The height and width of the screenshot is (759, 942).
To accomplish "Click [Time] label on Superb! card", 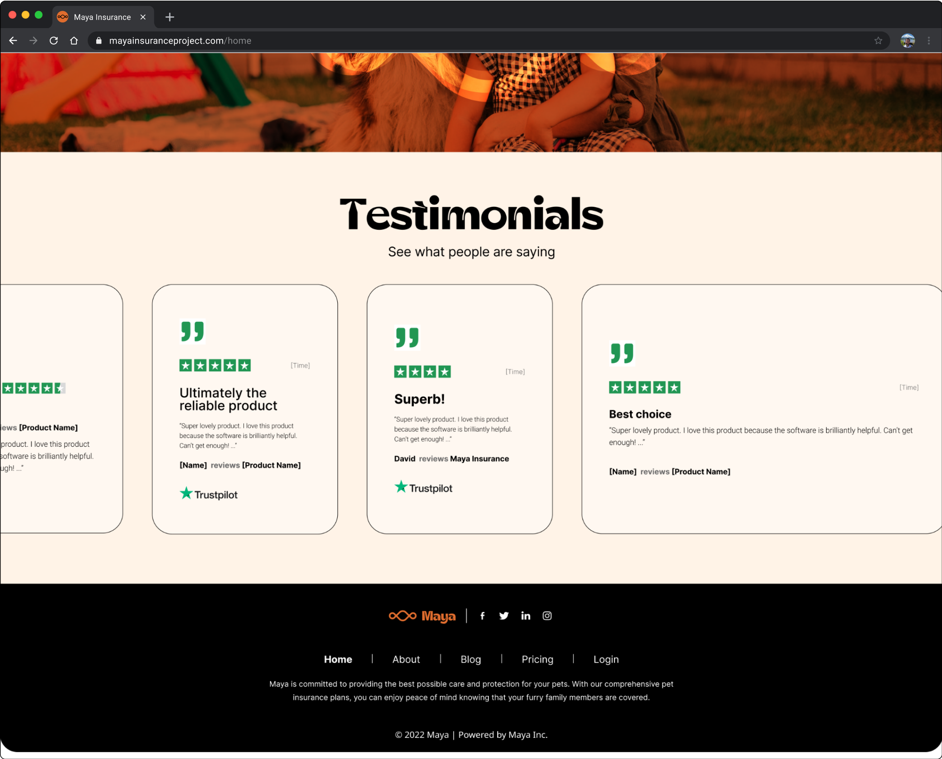I will [x=515, y=372].
